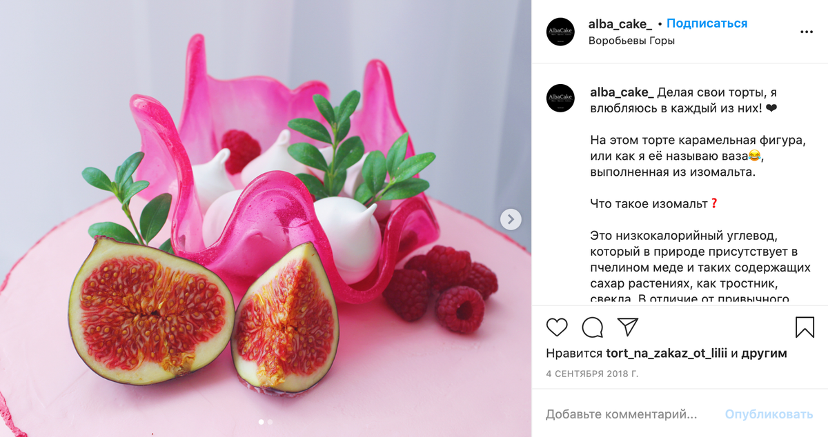Follow the account via Подписаться
The width and height of the screenshot is (828, 437).
[707, 23]
